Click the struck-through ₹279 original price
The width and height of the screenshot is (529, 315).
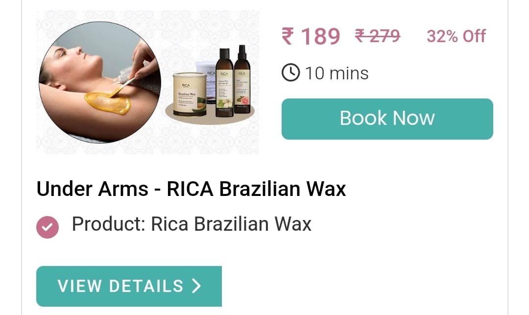click(378, 35)
